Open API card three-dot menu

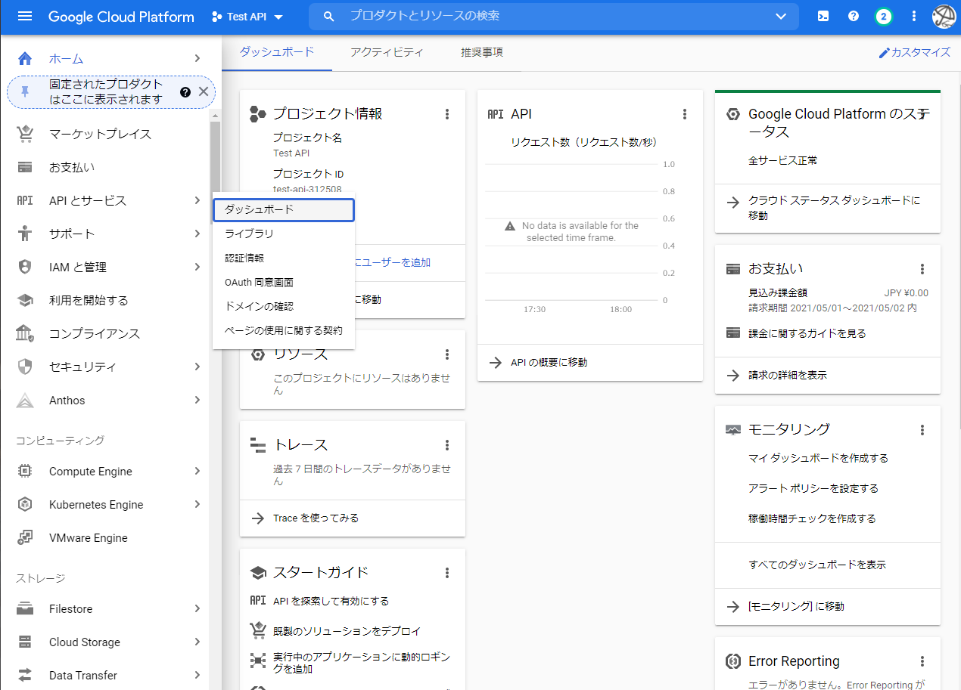tap(685, 114)
